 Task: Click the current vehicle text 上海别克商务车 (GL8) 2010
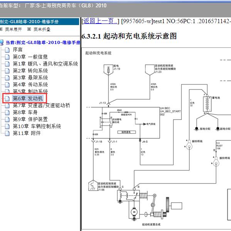point(71,6)
